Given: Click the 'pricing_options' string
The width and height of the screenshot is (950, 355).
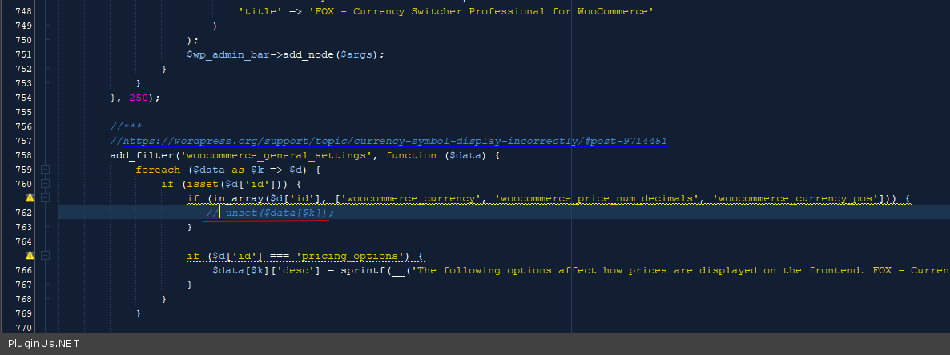Looking at the screenshot, I should coord(350,256).
